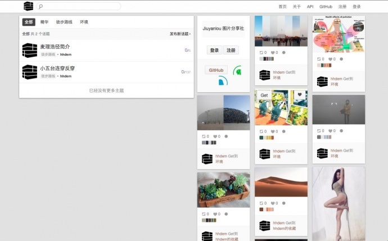Click heart icon under desert photo
Screen dimensions: 388x241
click(273, 203)
